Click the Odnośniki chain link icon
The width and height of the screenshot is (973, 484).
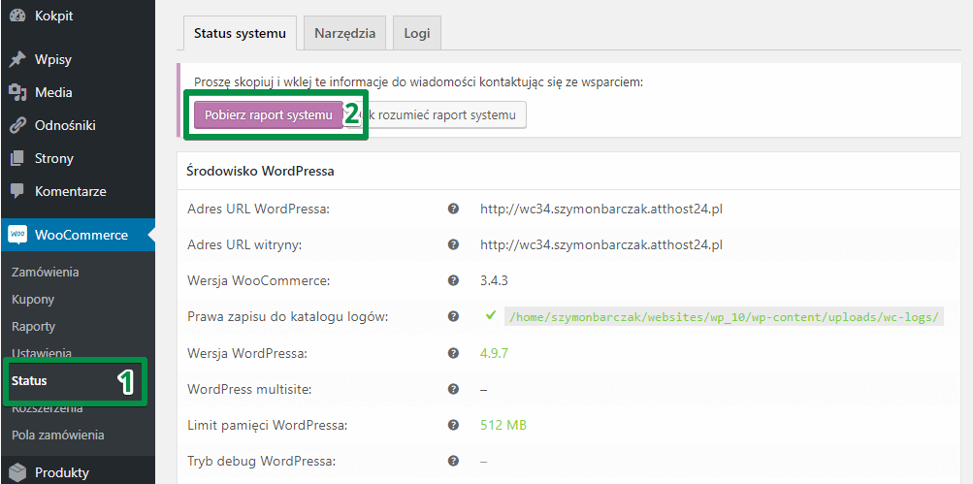click(x=17, y=125)
